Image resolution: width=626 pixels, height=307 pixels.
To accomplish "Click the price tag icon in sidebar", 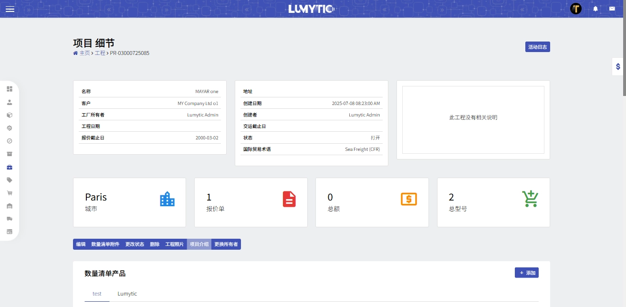I will coord(10,180).
